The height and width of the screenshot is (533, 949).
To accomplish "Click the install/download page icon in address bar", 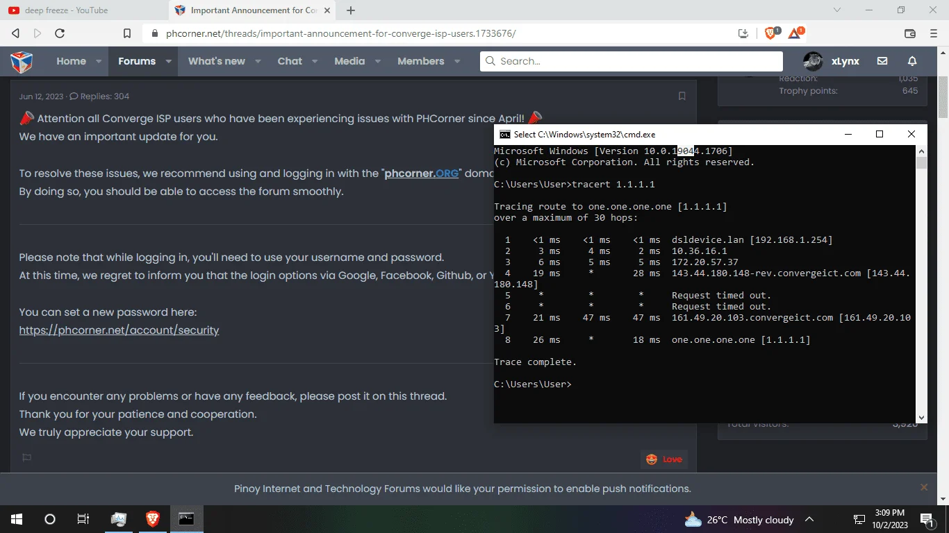I will (x=743, y=33).
